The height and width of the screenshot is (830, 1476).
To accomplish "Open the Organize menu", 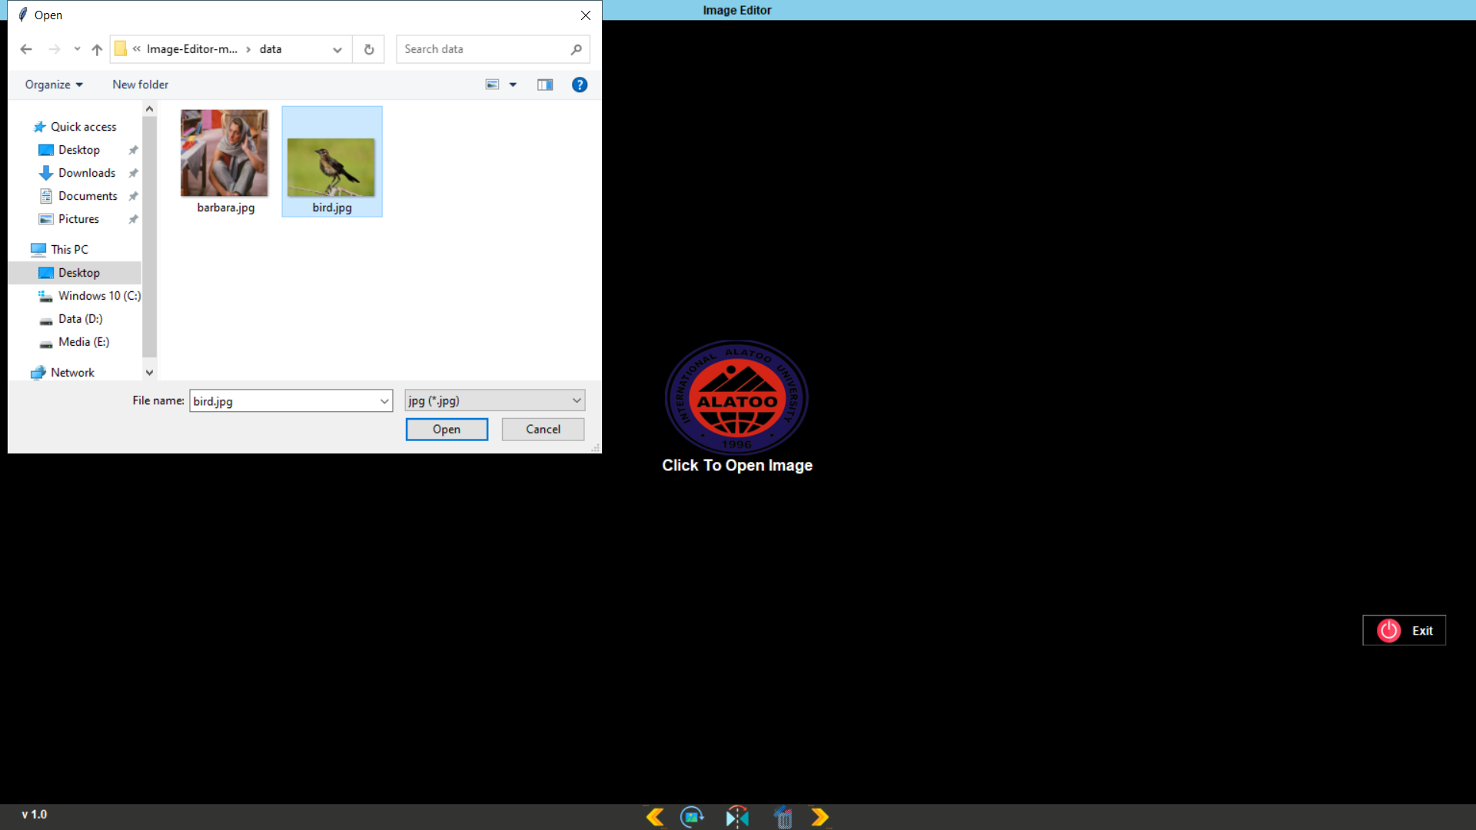I will (54, 85).
